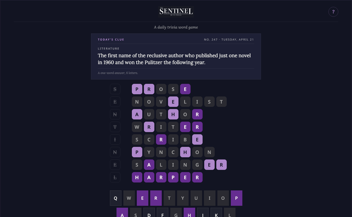Screen dimensions: 352x217
Task: Tap the Q key on keyboard
Action: click(116, 198)
